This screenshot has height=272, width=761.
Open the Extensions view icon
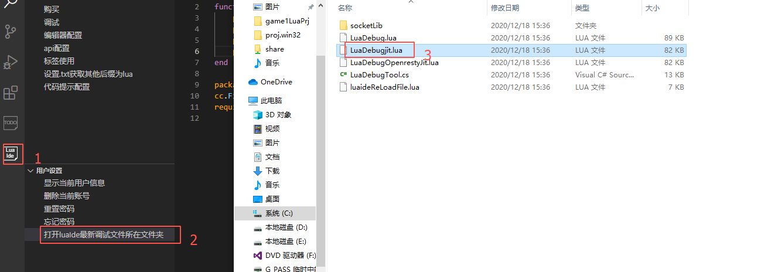[x=11, y=93]
